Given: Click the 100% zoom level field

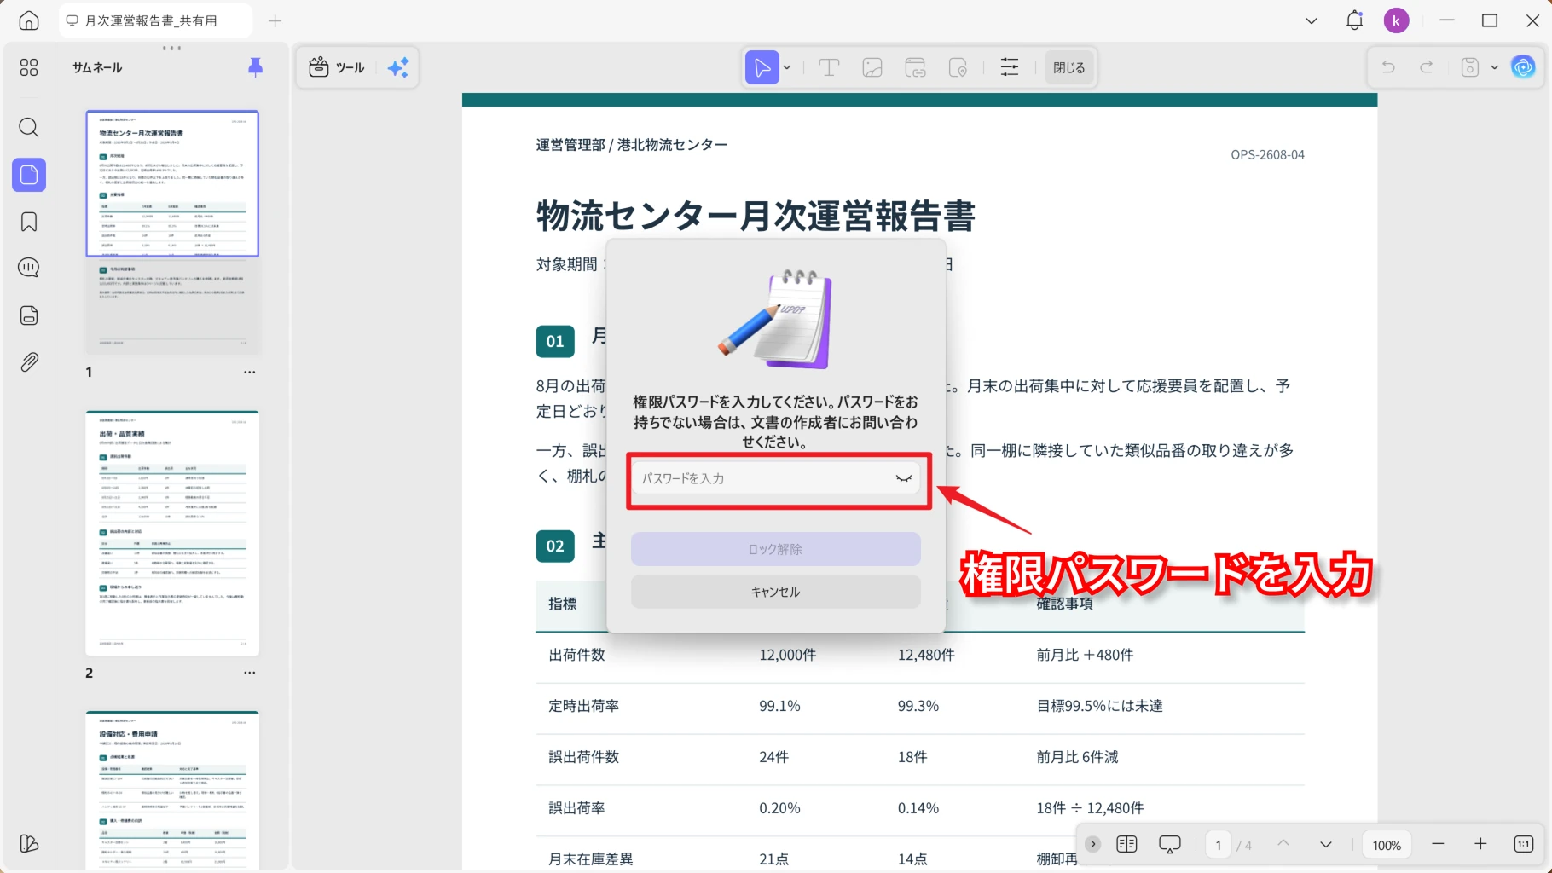Looking at the screenshot, I should 1387,845.
